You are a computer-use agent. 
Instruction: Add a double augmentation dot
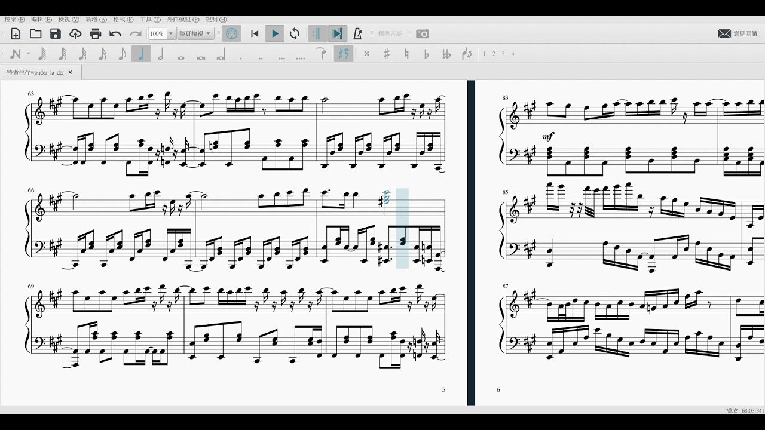pos(261,59)
